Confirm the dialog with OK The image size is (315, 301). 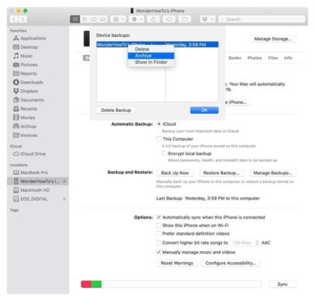pos(204,110)
